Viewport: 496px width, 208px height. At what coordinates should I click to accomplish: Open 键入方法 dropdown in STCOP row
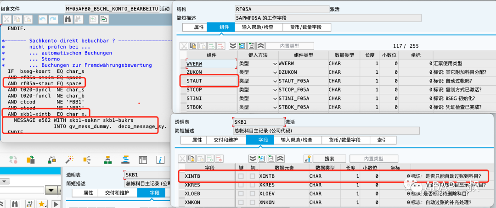click(x=275, y=90)
